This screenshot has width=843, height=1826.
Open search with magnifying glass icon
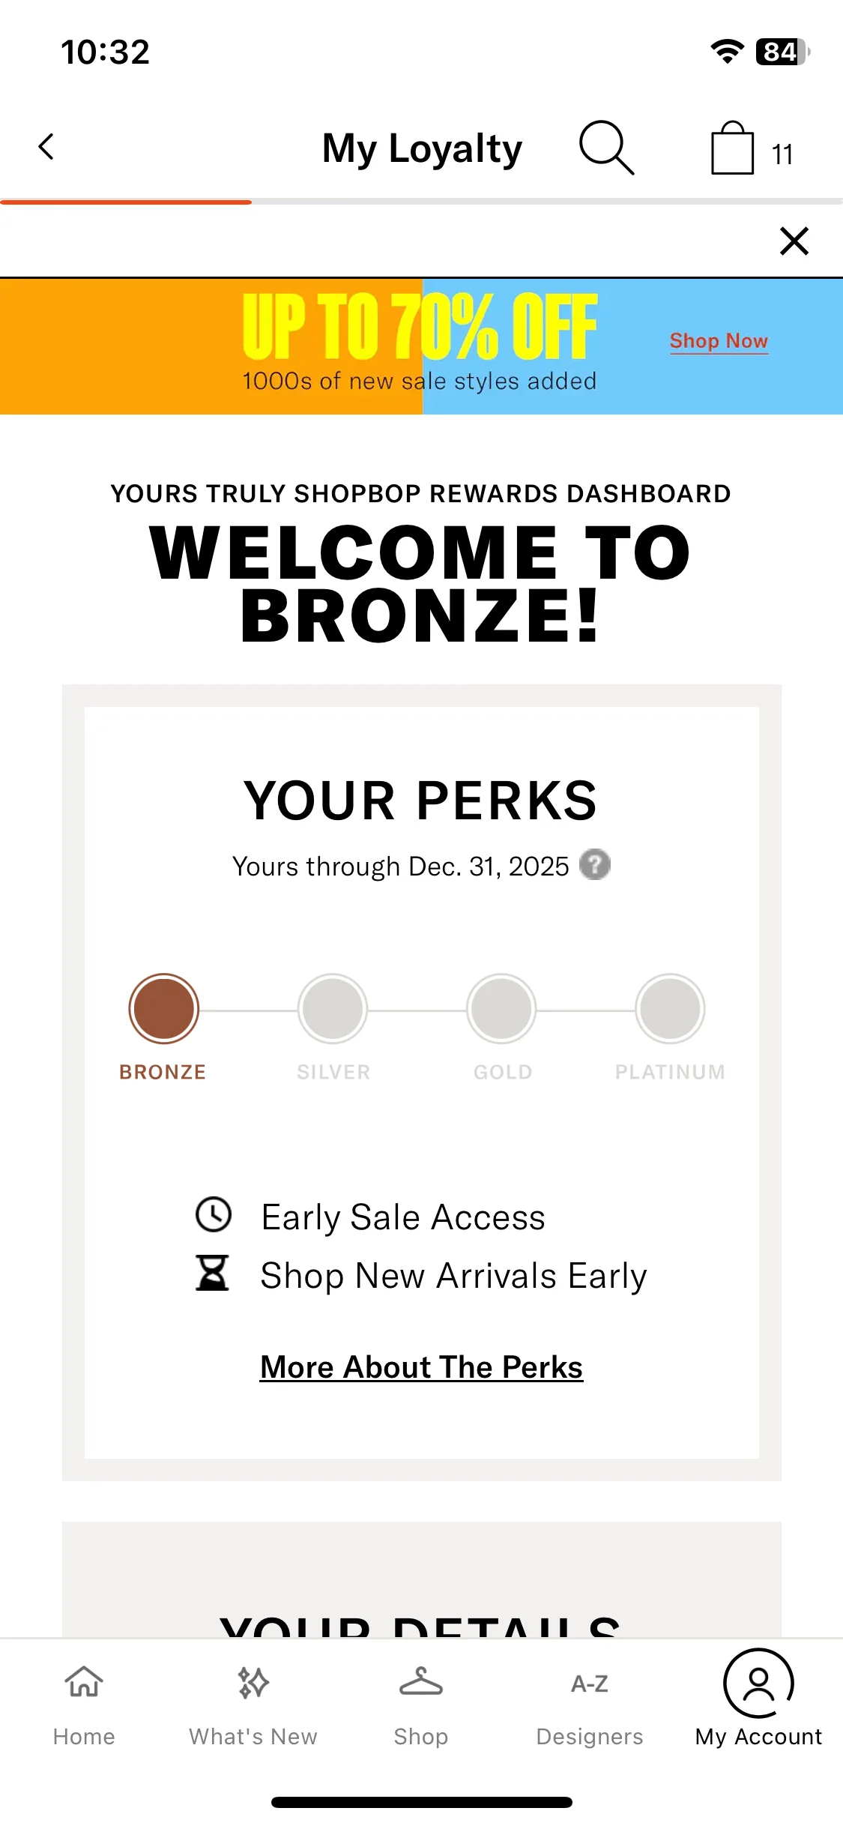[606, 148]
